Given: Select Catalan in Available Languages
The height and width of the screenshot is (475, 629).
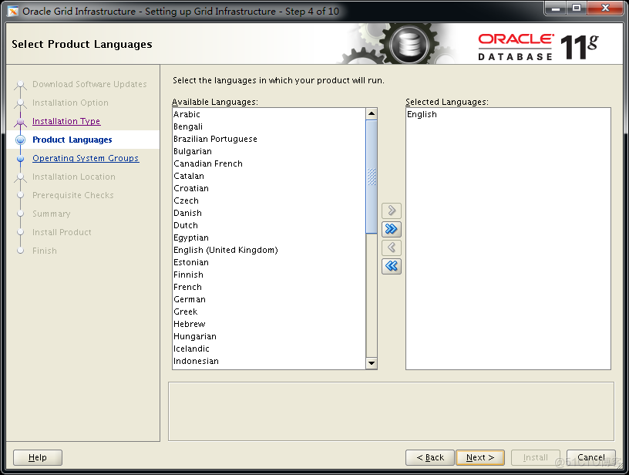Looking at the screenshot, I should click(269, 176).
